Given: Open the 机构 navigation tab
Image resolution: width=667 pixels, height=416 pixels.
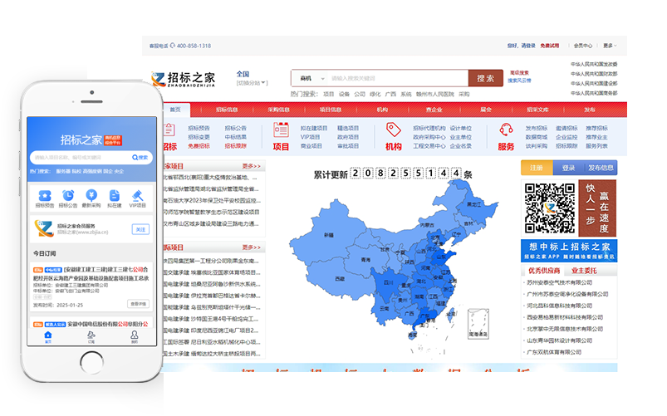Looking at the screenshot, I should [x=382, y=110].
